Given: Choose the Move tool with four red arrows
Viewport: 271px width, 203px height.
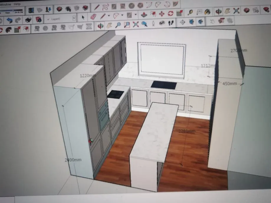Looking at the screenshot, I should point(162,14).
